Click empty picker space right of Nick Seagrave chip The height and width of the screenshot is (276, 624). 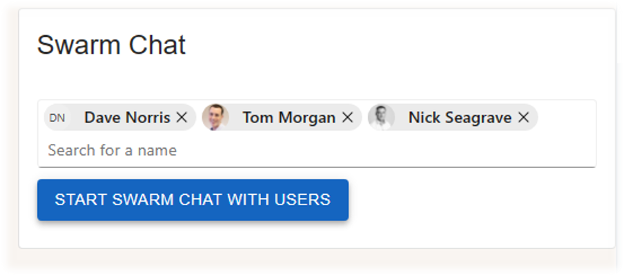(565, 118)
